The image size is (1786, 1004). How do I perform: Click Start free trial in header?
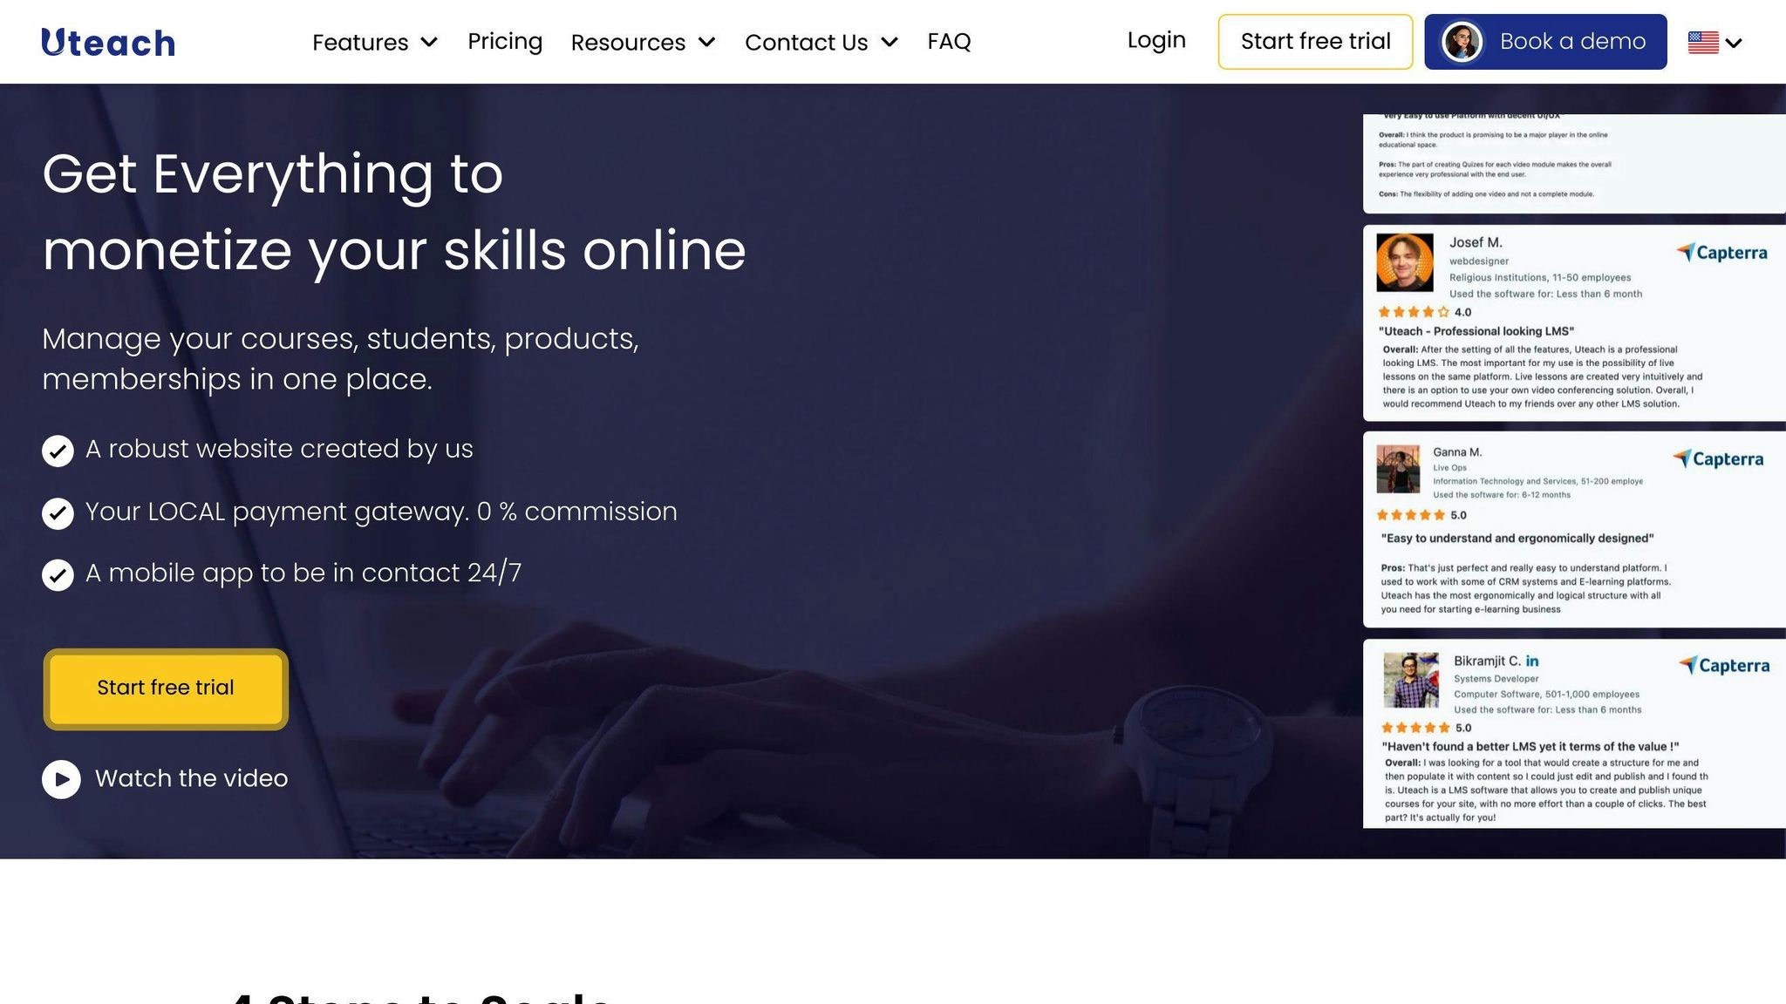coord(1315,42)
